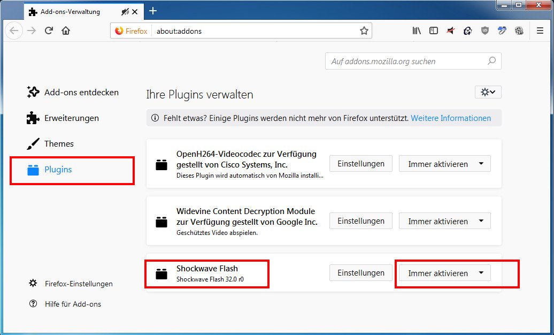Open a new tab with plus

tap(152, 11)
